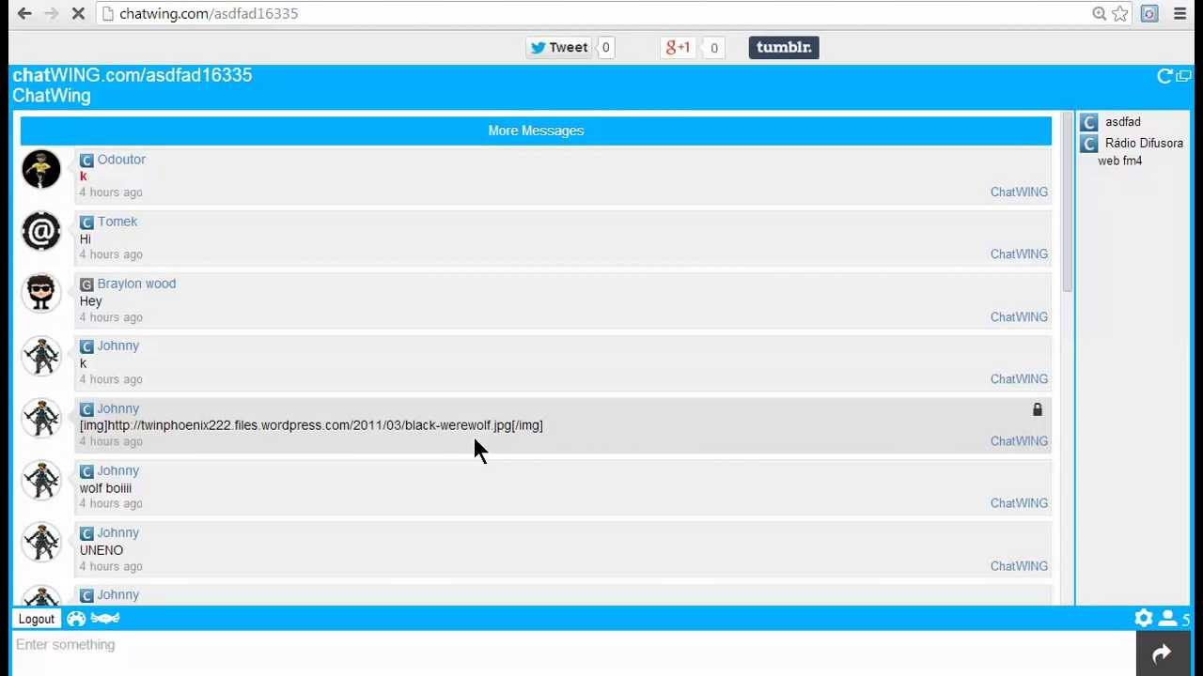
Task: Refresh the chat with the reload icon
Action: (1164, 76)
